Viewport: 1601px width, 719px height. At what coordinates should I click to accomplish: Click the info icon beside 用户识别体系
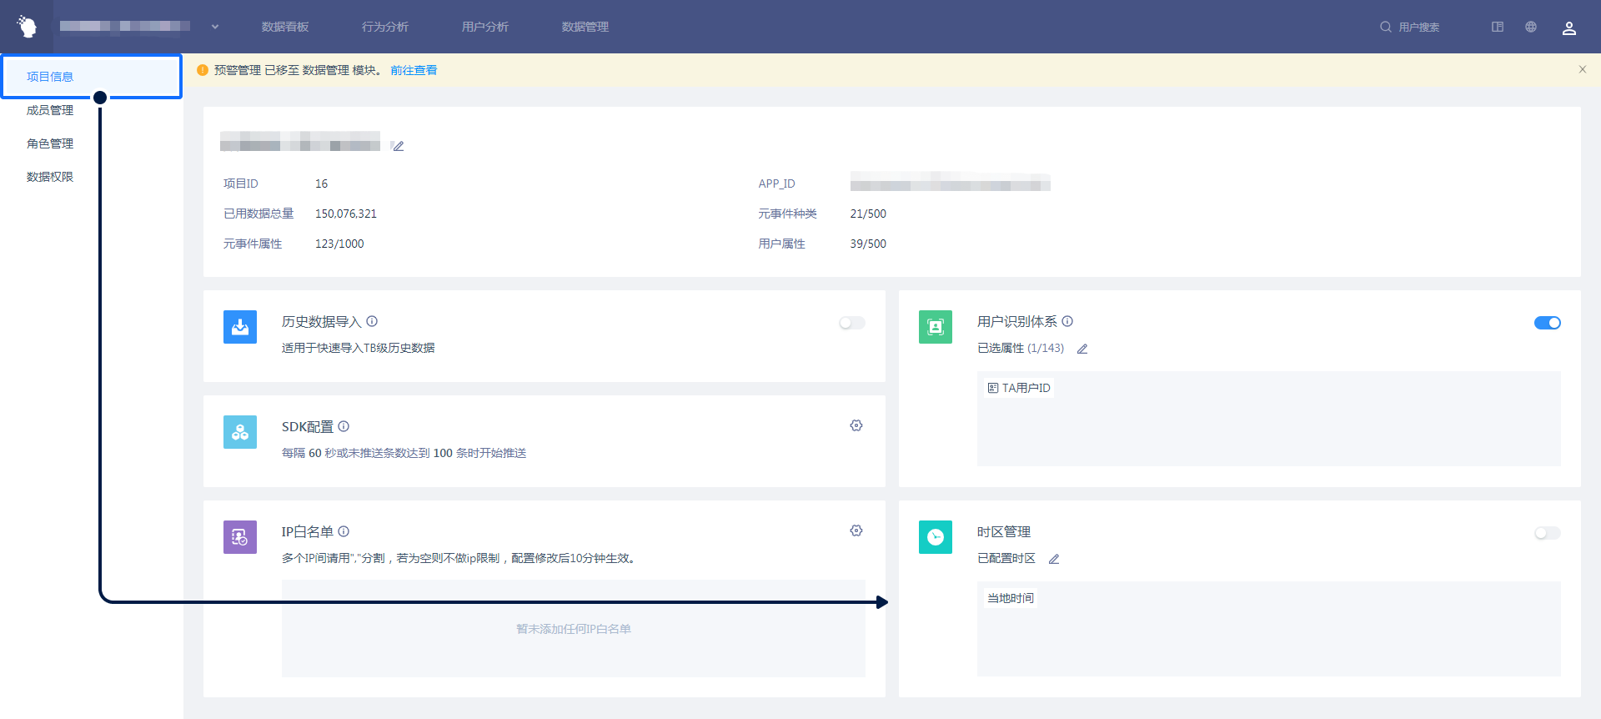(1067, 321)
